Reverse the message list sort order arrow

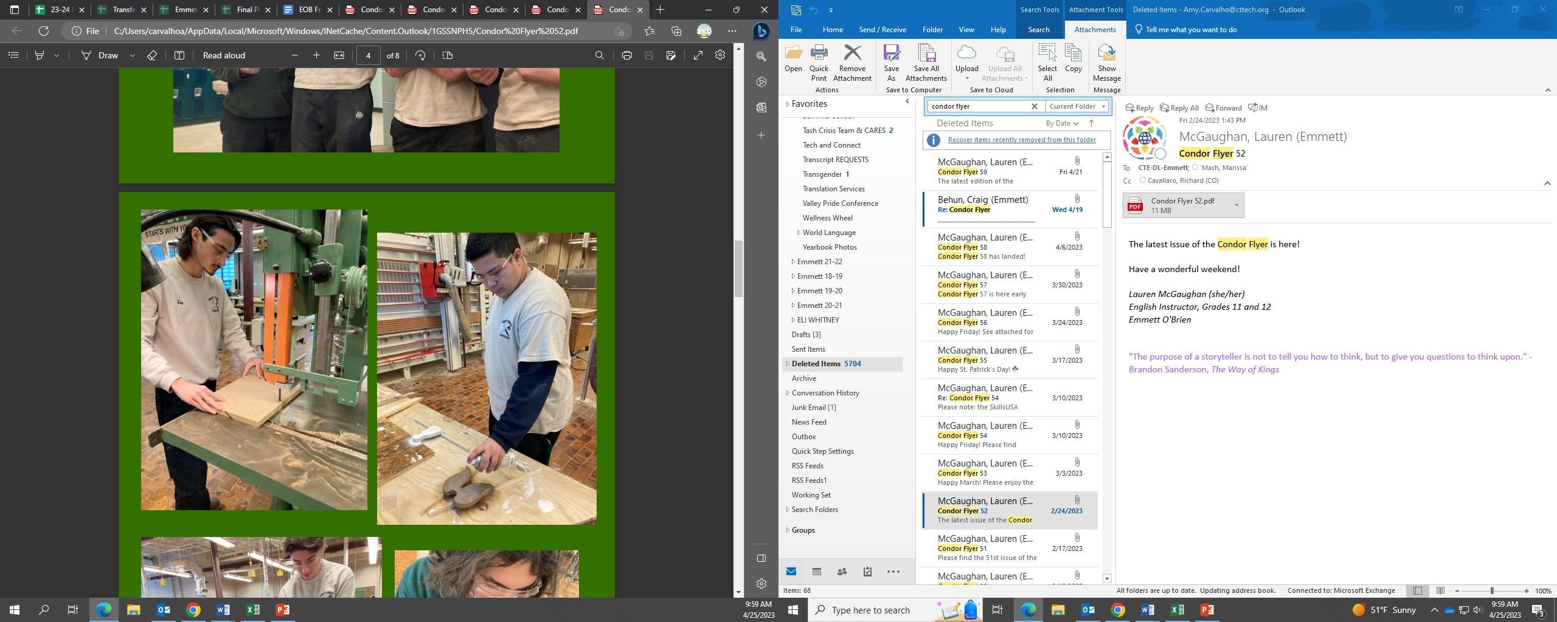(x=1092, y=123)
